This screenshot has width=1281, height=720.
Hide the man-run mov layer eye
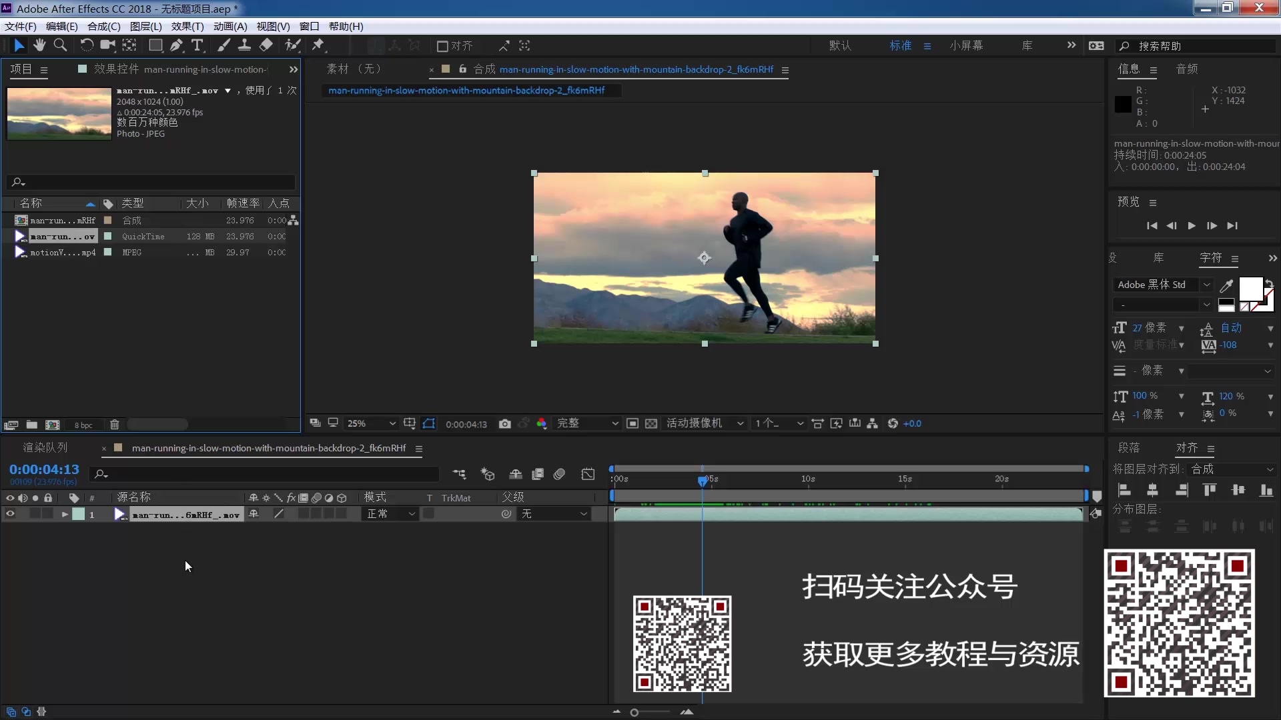pos(10,514)
